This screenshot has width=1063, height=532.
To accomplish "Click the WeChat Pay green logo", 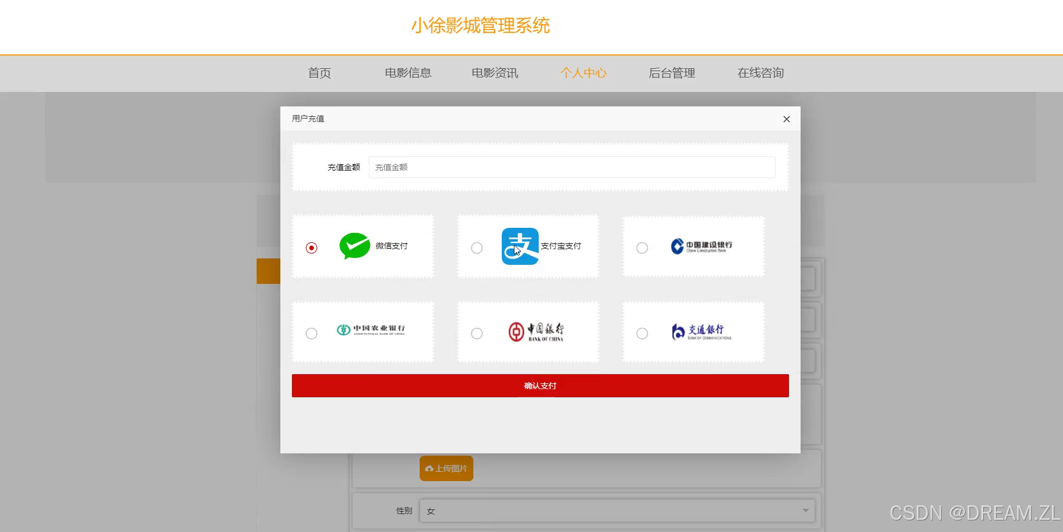I will pyautogui.click(x=354, y=246).
